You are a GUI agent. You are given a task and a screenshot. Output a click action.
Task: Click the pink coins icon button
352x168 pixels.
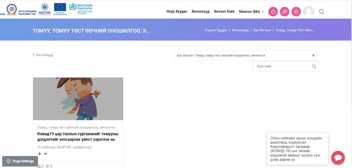[285, 12]
